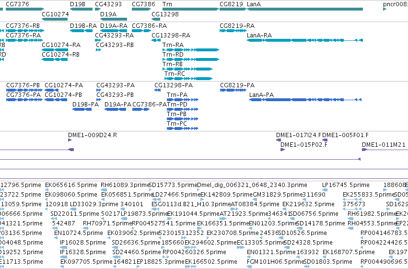Click EST label LP16745.5prime

tap(346, 185)
